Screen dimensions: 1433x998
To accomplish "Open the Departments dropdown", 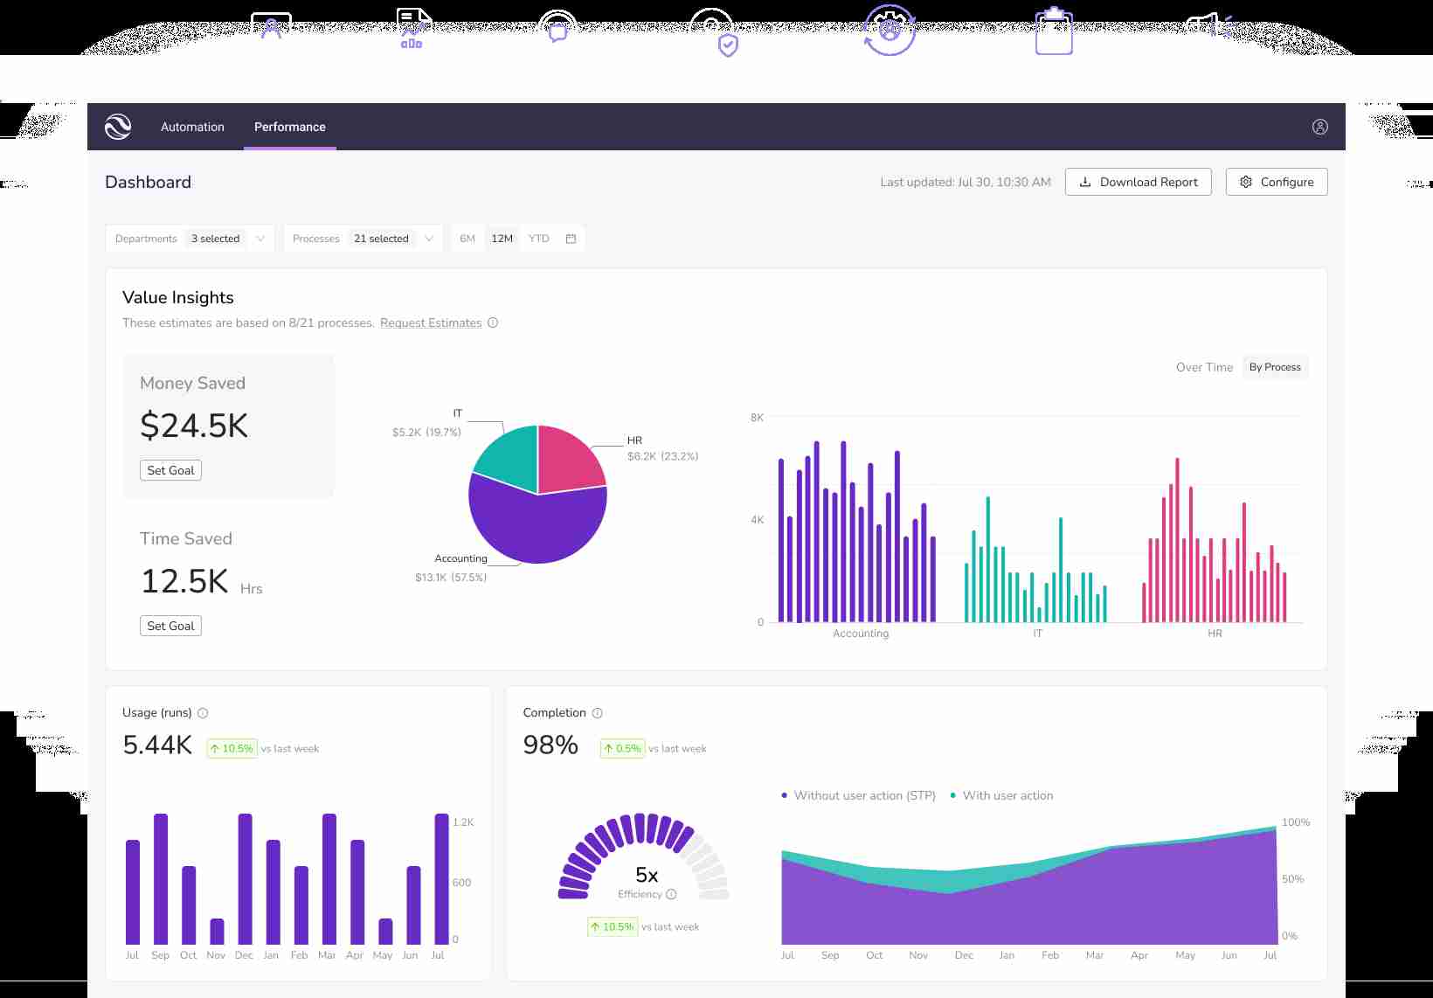I will [190, 239].
